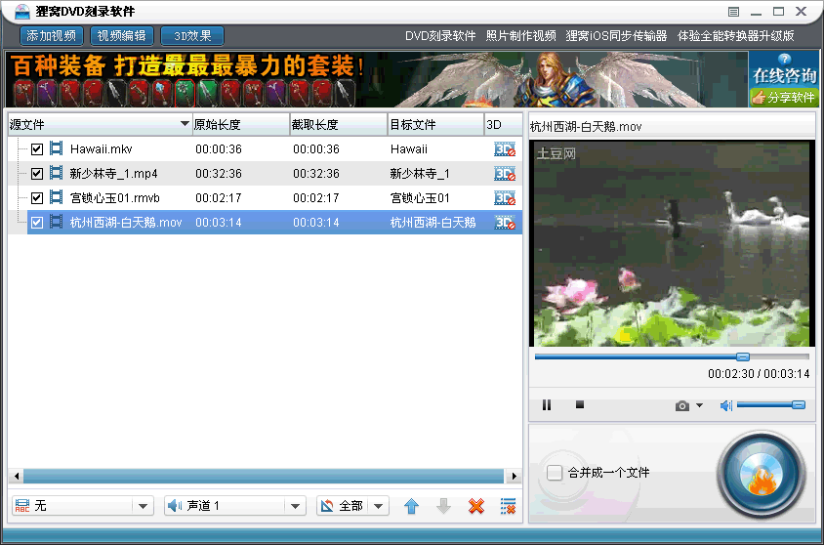Screen dimensions: 824x545
Task: Click the 截取长度 column header
Action: point(339,125)
